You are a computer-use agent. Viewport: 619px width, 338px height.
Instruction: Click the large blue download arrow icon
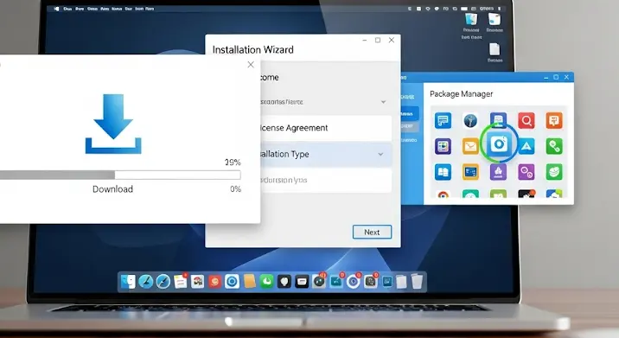pyautogui.click(x=113, y=124)
